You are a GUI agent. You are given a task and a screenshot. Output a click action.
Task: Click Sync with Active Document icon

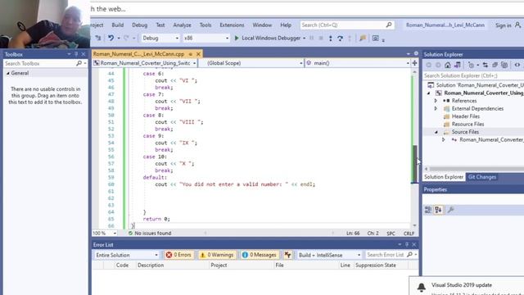click(486, 65)
